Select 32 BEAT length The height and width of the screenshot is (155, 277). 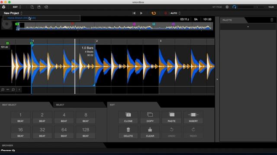point(42,132)
